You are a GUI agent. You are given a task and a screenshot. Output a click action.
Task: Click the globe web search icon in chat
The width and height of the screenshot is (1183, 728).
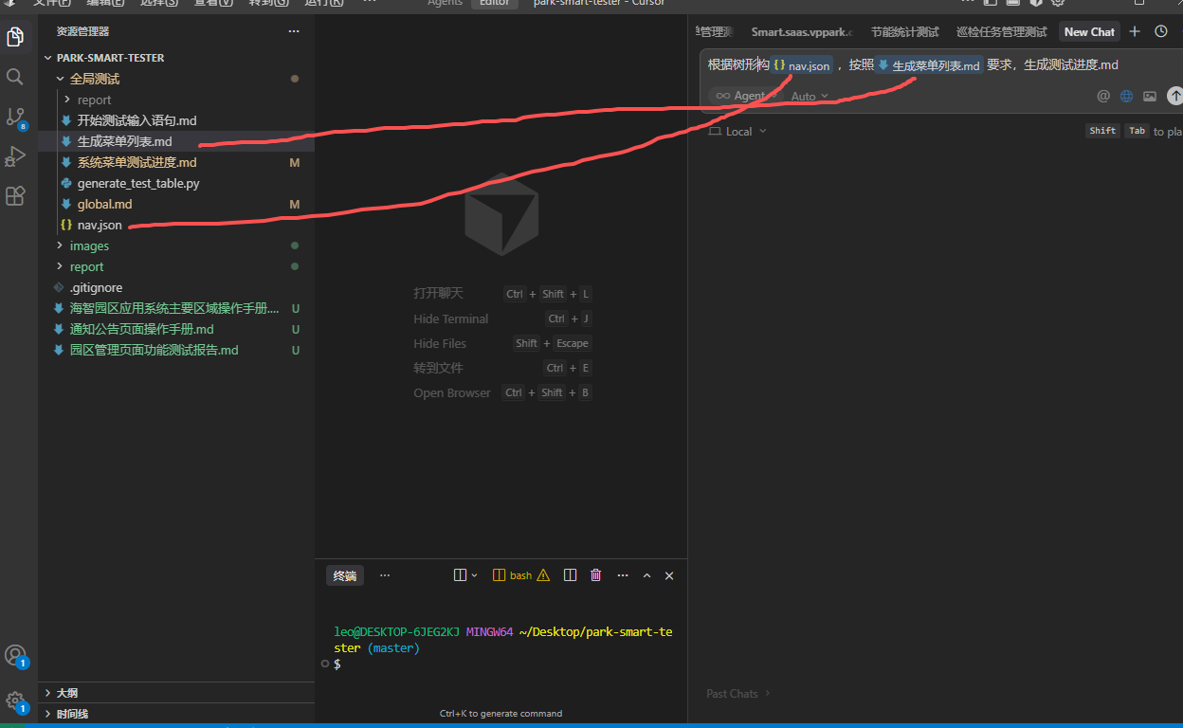pyautogui.click(x=1126, y=96)
